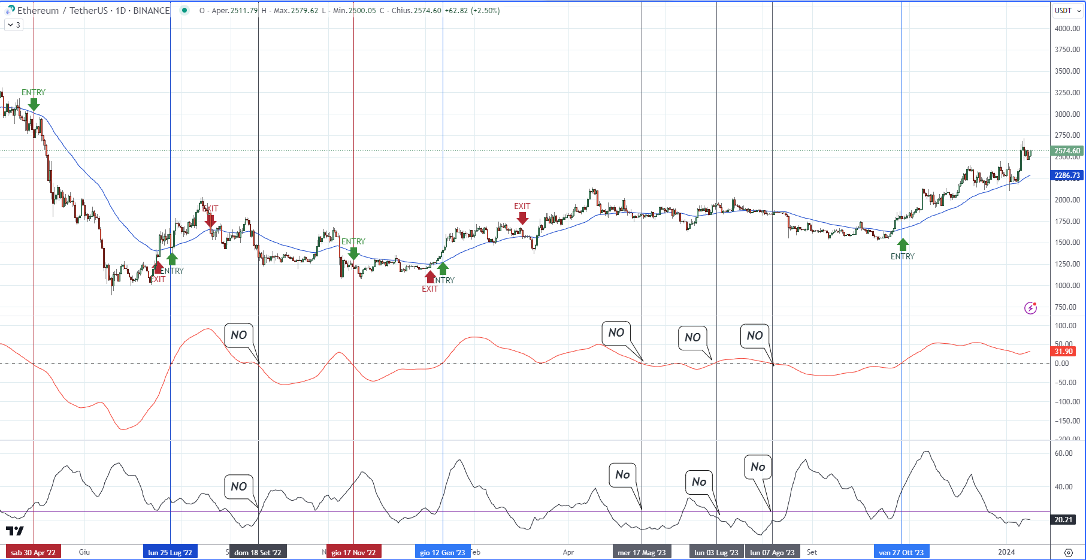Click the TradingView logo at bottom-left

tap(15, 531)
